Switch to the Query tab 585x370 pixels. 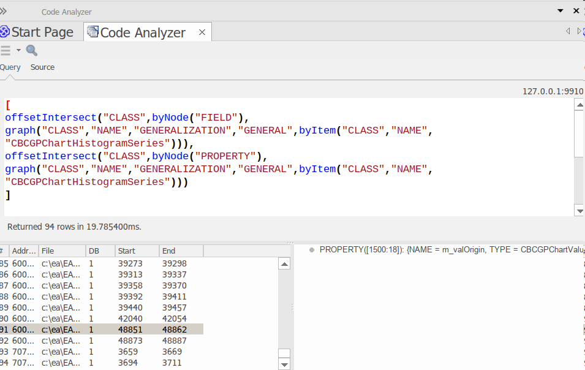pyautogui.click(x=10, y=67)
